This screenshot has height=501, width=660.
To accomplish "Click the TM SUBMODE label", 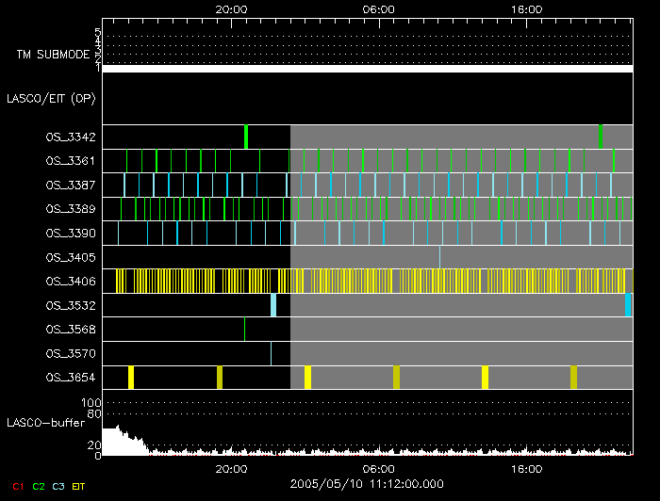I will point(53,55).
